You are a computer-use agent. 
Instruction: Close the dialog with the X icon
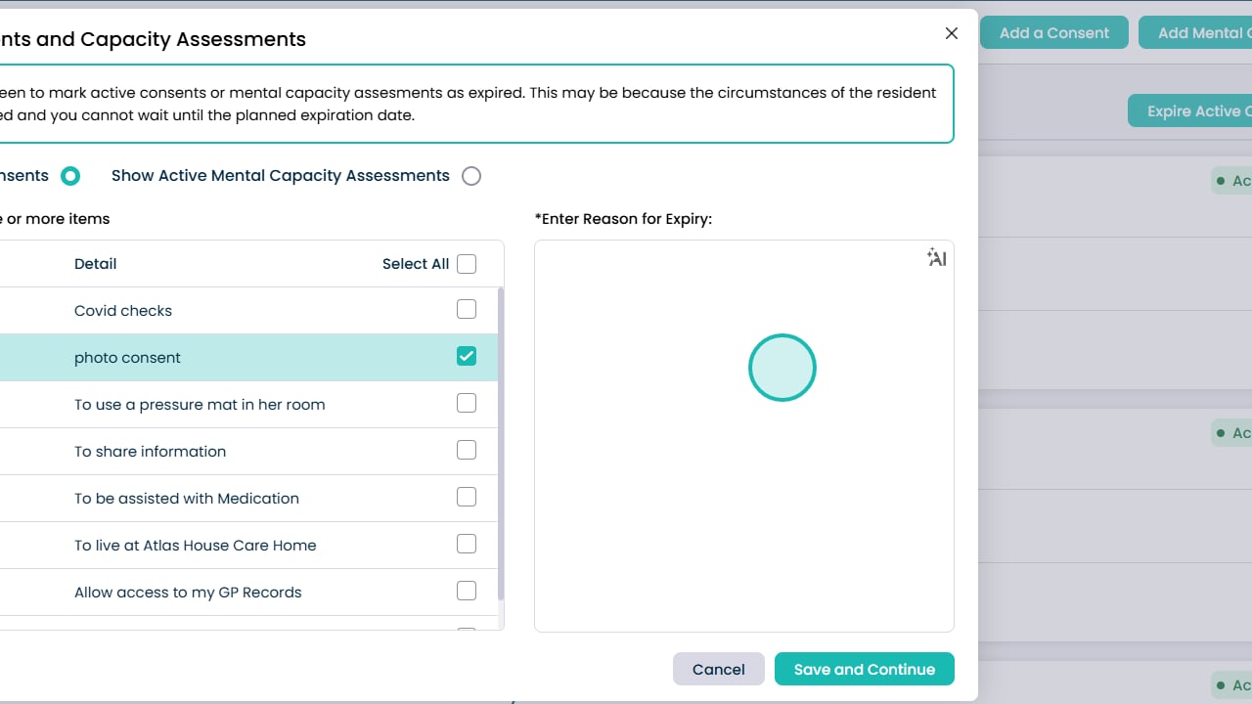click(951, 33)
